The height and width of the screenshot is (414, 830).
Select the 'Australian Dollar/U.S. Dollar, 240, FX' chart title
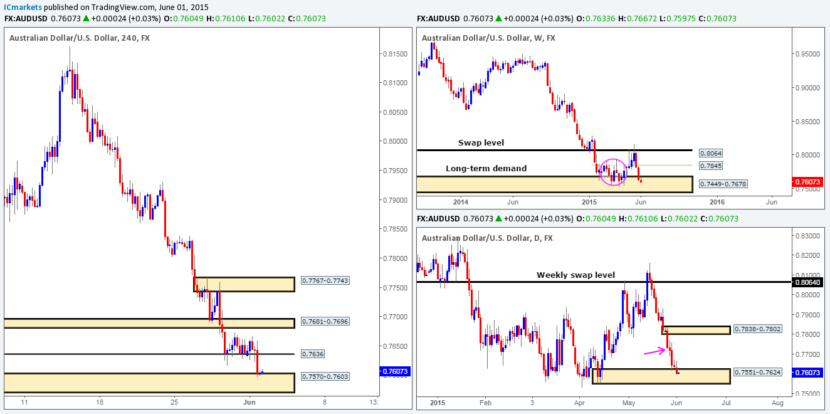tap(80, 38)
